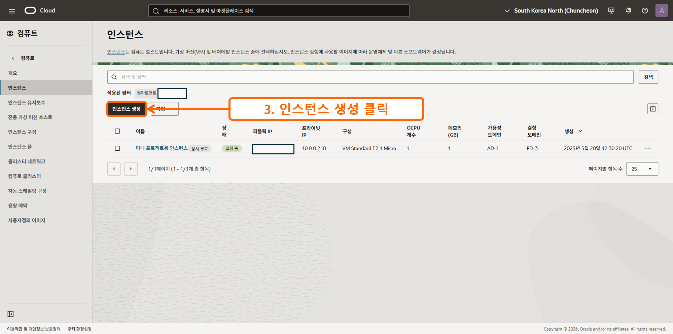Click the 메모리 (GB) column header
Image resolution: width=673 pixels, height=334 pixels.
click(x=455, y=131)
